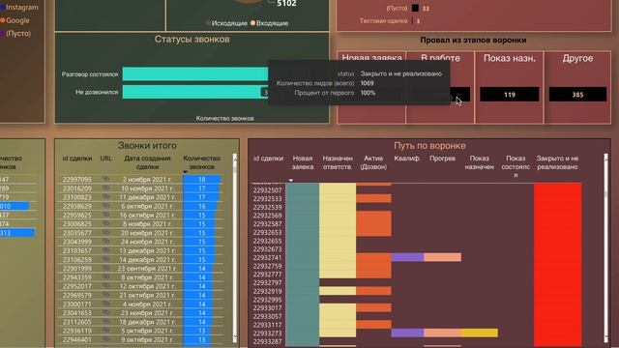619x348 pixels.
Task: Select the Новая заявка funnel stage card
Action: [x=371, y=87]
